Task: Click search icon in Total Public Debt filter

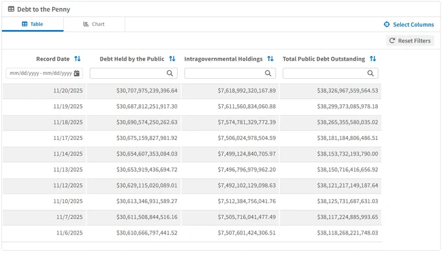Action: click(x=371, y=74)
